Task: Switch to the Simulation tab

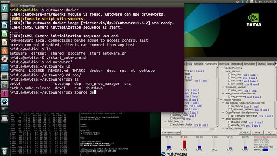Action: [249, 64]
